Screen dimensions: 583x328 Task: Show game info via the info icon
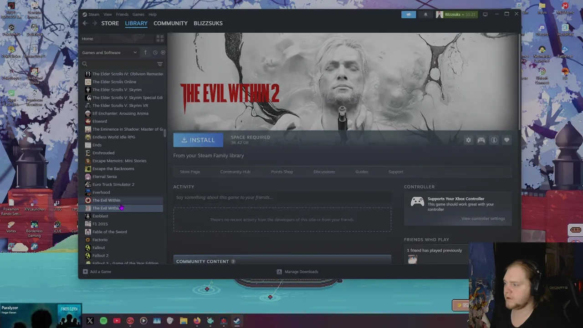pyautogui.click(x=494, y=140)
